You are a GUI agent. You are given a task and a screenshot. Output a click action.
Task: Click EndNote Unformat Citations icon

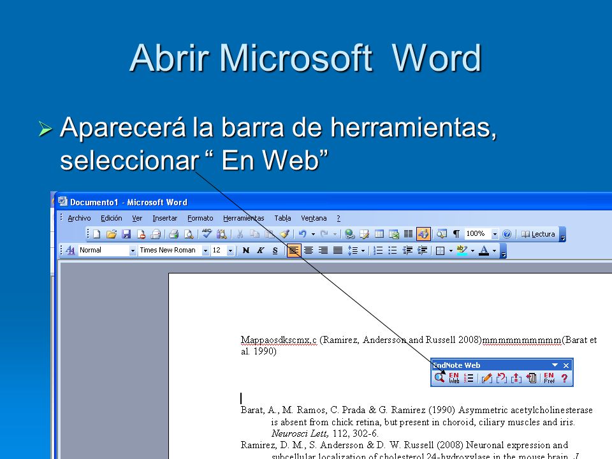coord(502,378)
